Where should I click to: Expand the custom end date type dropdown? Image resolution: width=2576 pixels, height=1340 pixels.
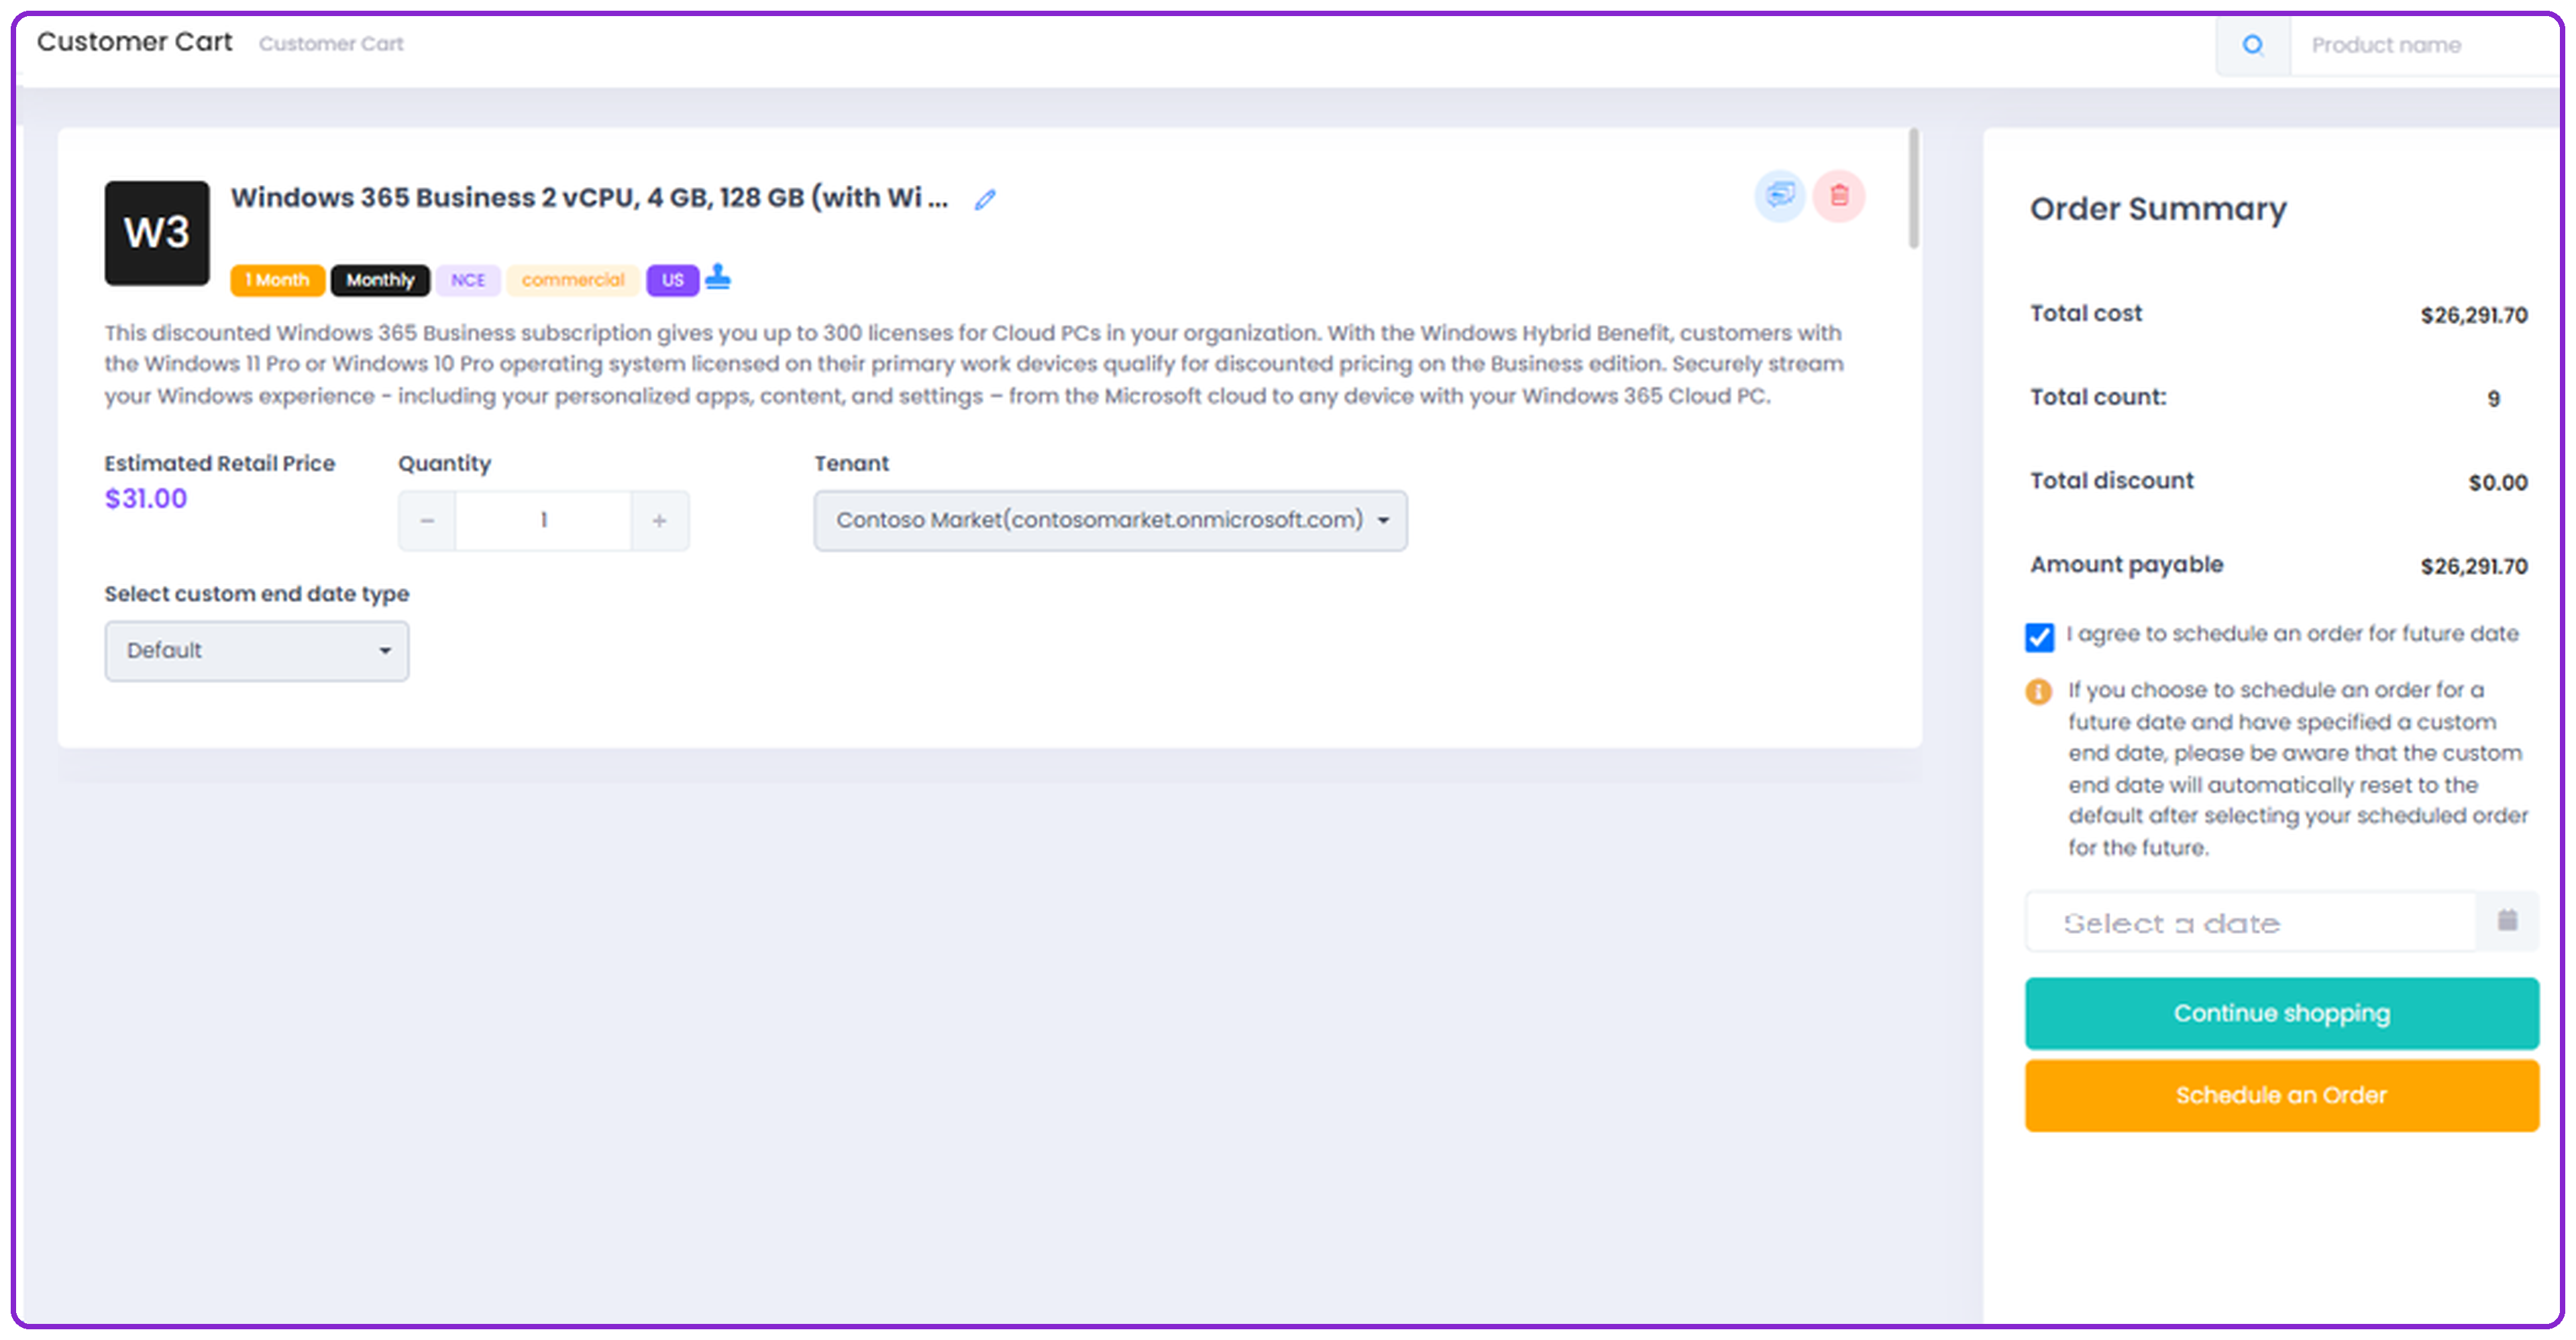pyautogui.click(x=257, y=652)
